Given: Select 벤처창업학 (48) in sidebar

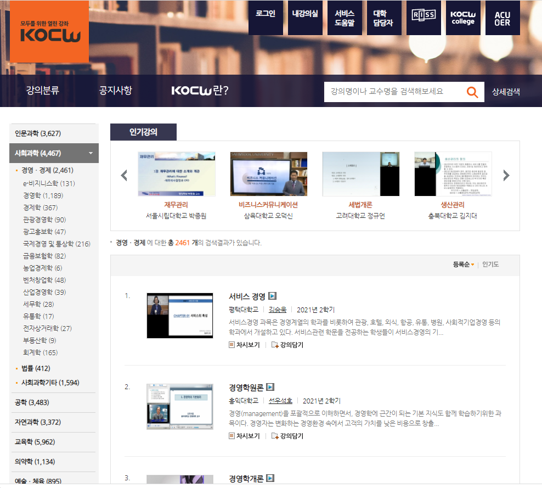Looking at the screenshot, I should [44, 280].
